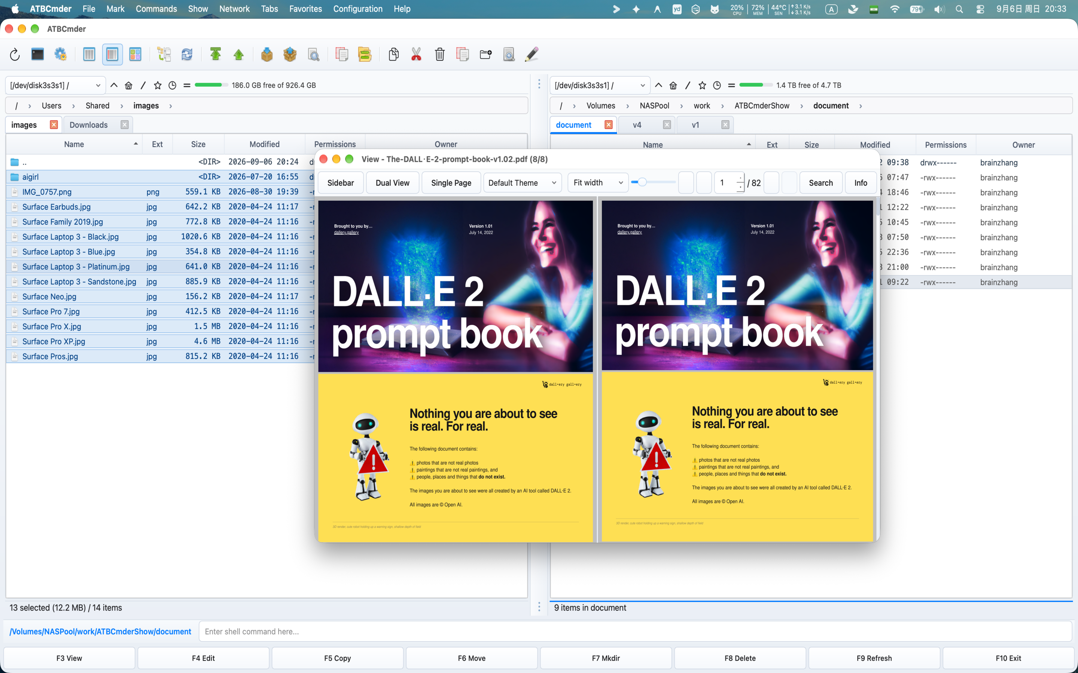Open the Configuration menu
The image size is (1078, 673).
[358, 9]
